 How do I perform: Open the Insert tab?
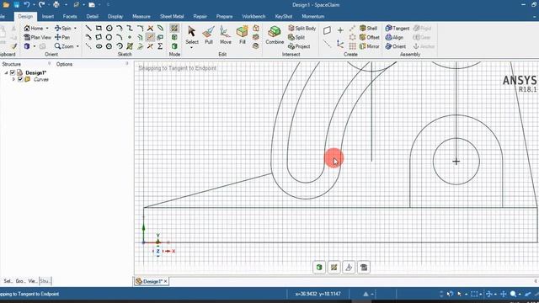point(48,17)
